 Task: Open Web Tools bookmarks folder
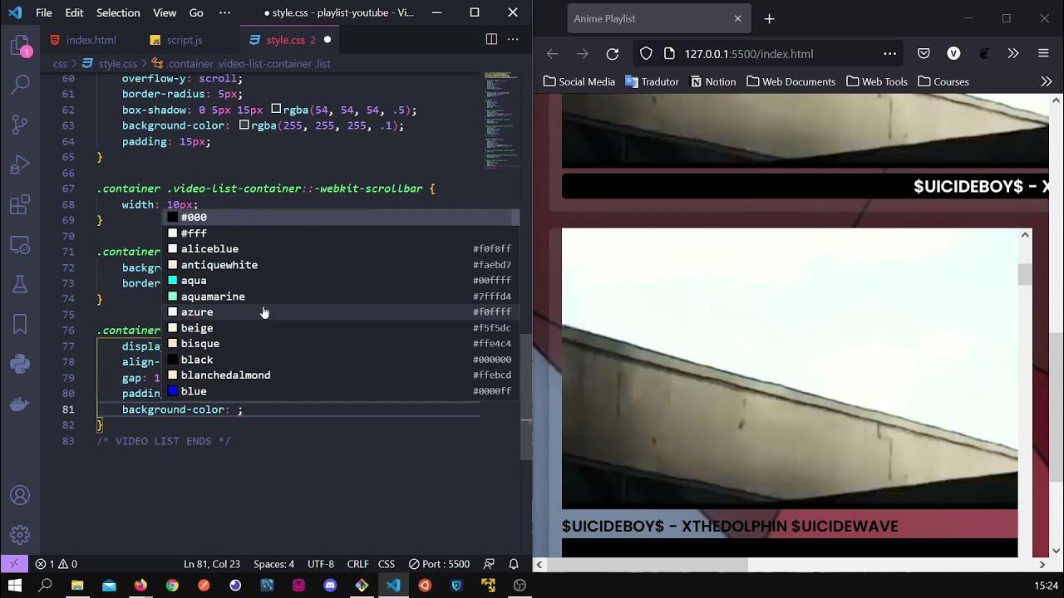pyautogui.click(x=877, y=81)
